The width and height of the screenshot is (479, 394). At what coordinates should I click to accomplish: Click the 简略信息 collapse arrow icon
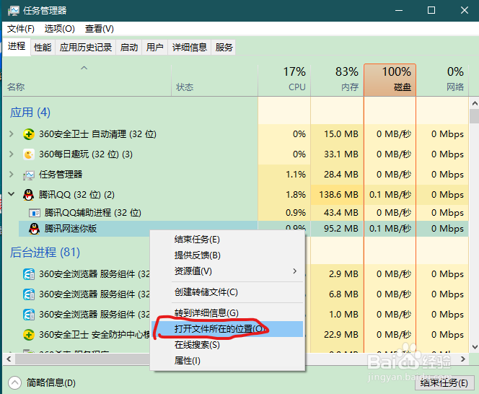tap(14, 382)
